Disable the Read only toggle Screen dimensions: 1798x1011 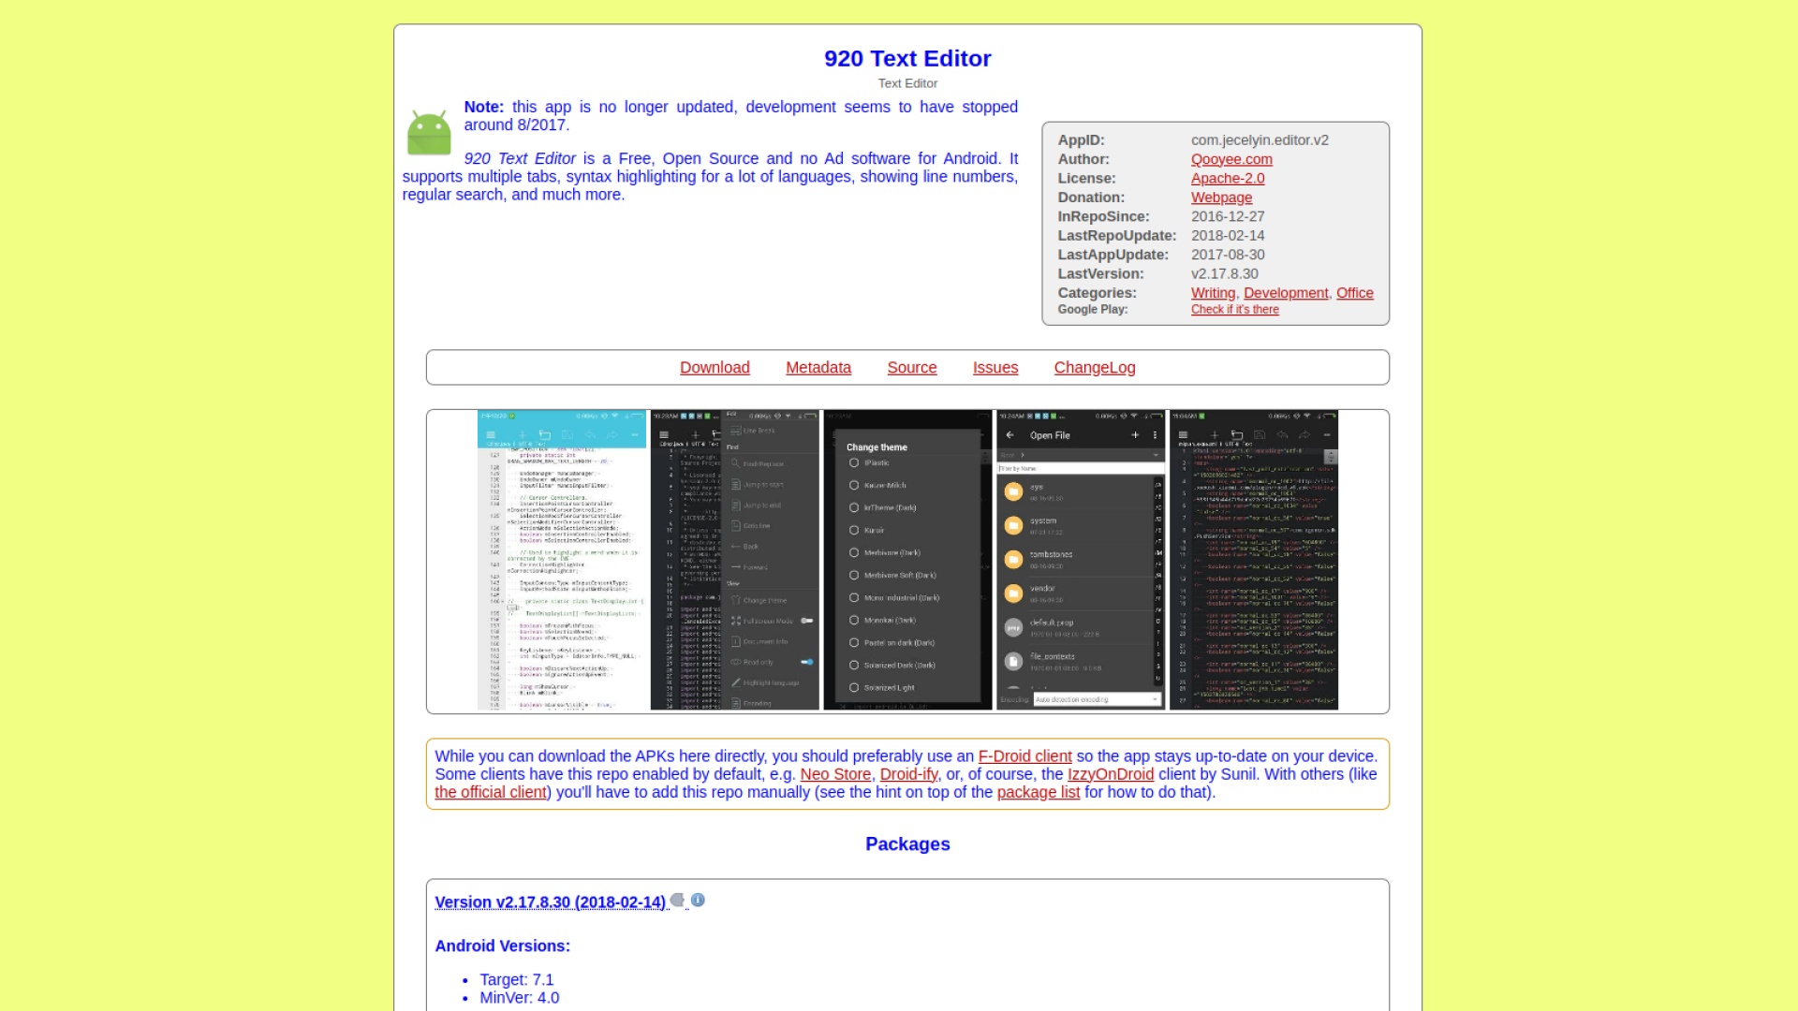[806, 662]
